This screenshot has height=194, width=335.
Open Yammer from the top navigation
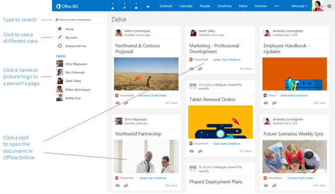[x=261, y=7]
